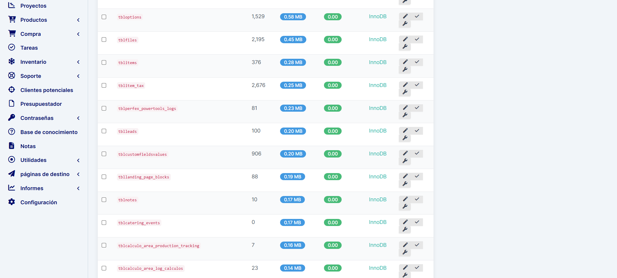The image size is (617, 278).
Task: Expand the Inventario submenu arrow
Action: tap(78, 62)
